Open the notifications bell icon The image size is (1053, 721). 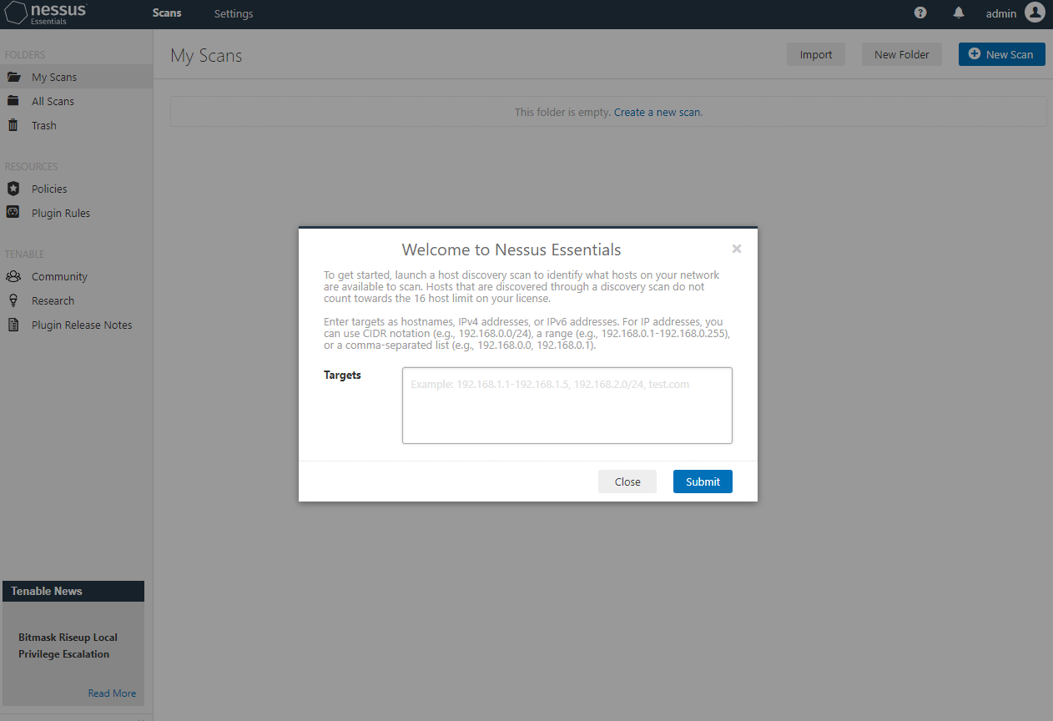click(959, 13)
